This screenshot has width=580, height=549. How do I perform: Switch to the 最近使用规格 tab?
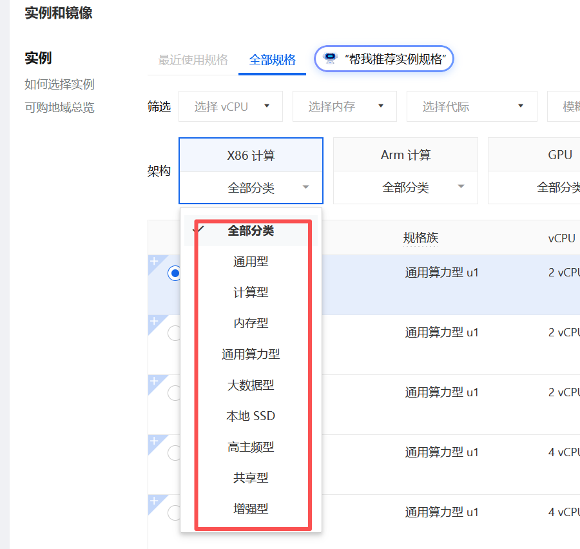coord(193,59)
